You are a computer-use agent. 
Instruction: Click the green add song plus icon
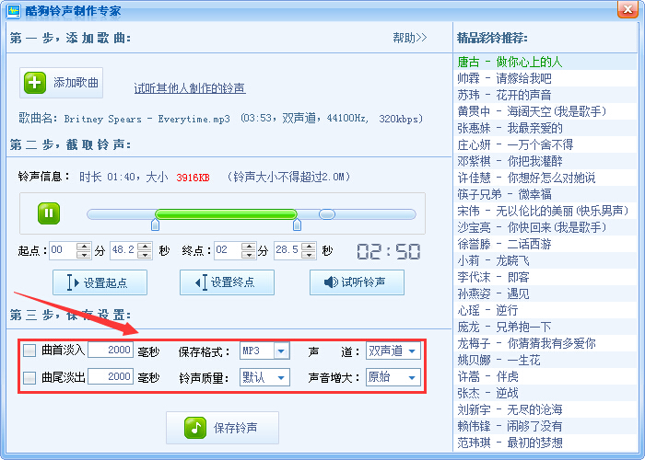[x=35, y=83]
